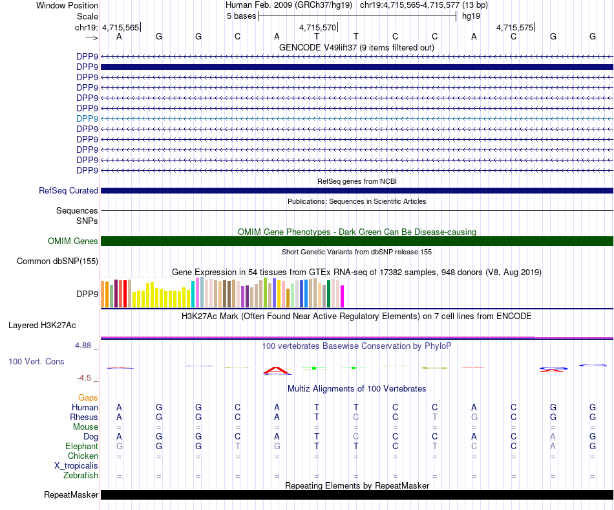Click the 4,715,565 coordinate marker
Screen dimensions: 614x510
point(121,27)
